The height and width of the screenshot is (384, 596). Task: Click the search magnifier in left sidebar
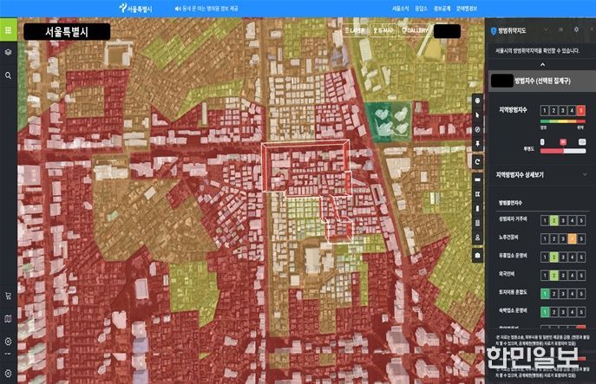point(8,75)
